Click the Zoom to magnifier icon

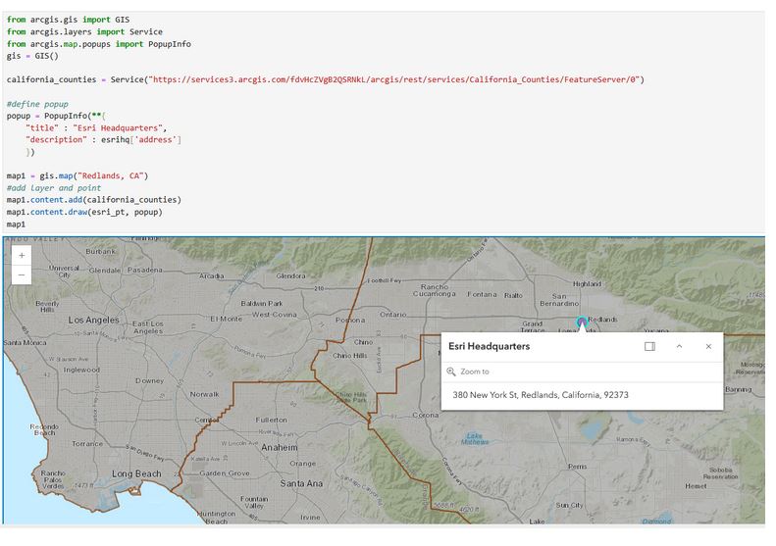(x=451, y=372)
